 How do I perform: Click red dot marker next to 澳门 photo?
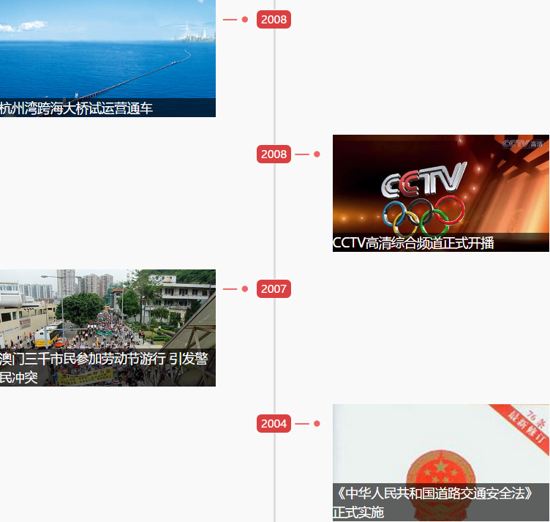click(245, 289)
